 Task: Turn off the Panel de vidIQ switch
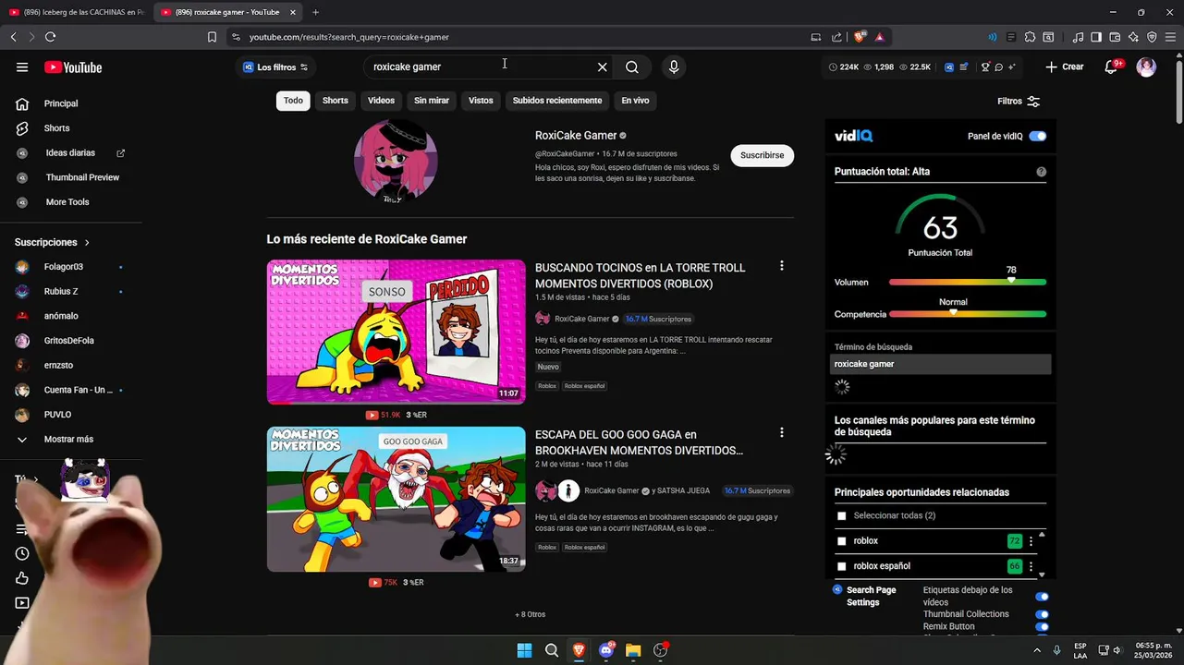1038,136
